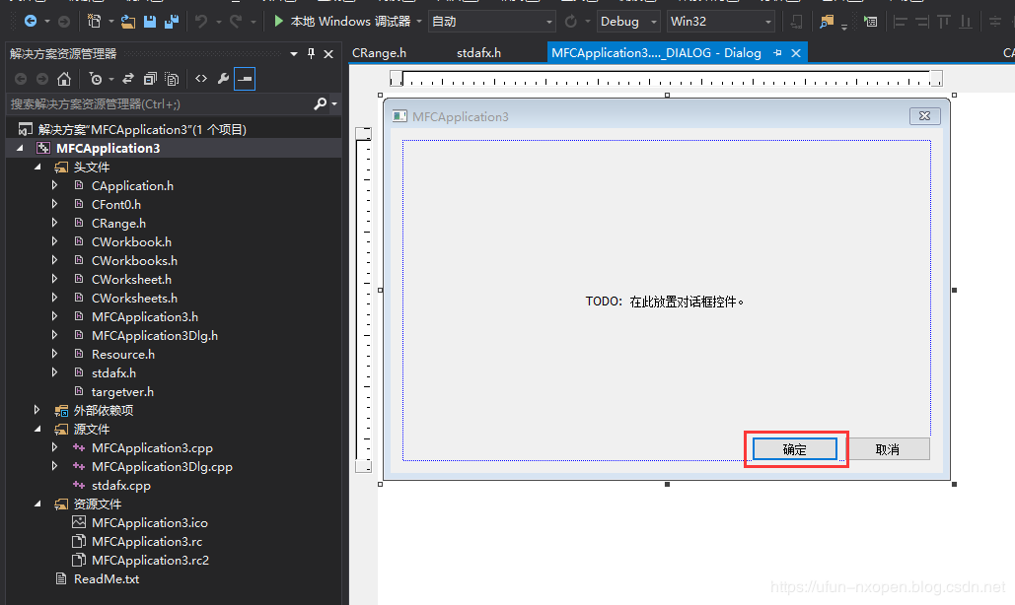Screen dimensions: 1015x605
Task: Click the 确定 button in the dialog
Action: click(795, 448)
